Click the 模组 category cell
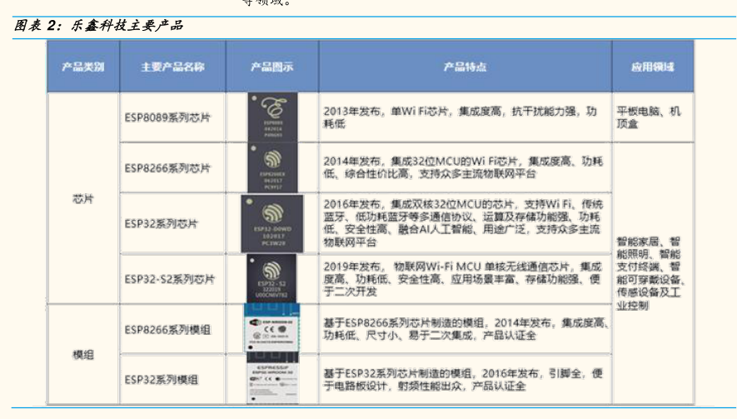 tap(83, 355)
